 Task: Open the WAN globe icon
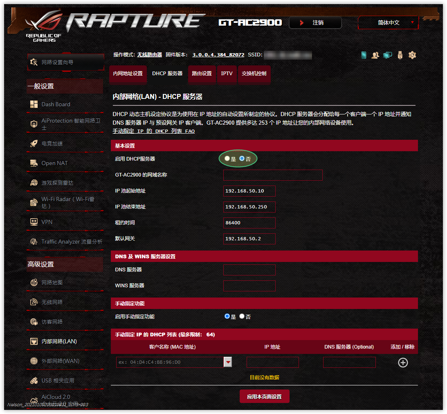tap(34, 361)
